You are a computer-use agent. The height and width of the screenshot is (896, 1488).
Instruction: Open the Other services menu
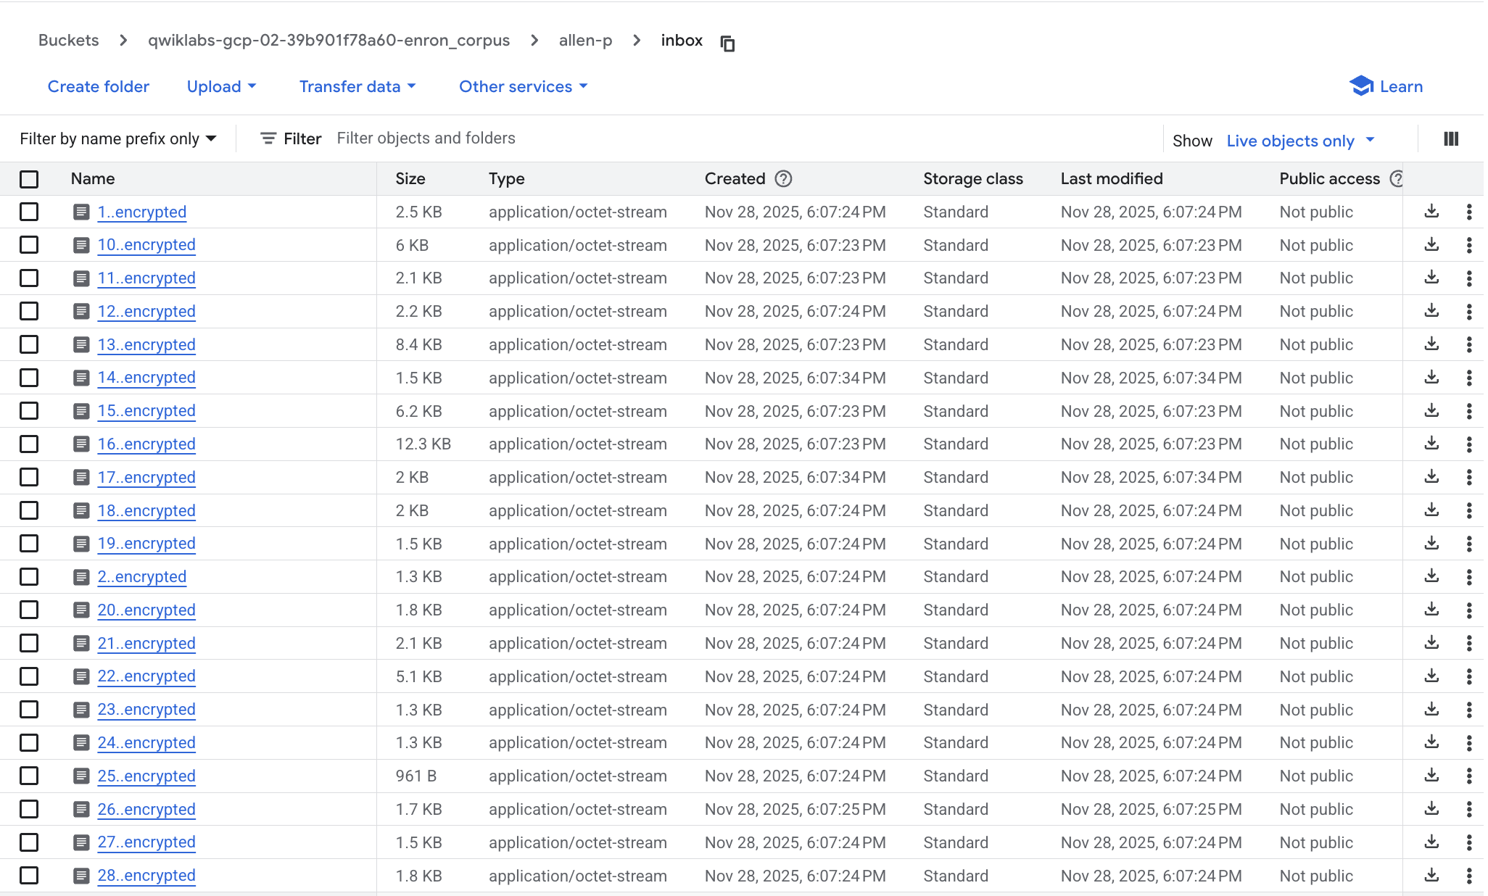(x=523, y=87)
